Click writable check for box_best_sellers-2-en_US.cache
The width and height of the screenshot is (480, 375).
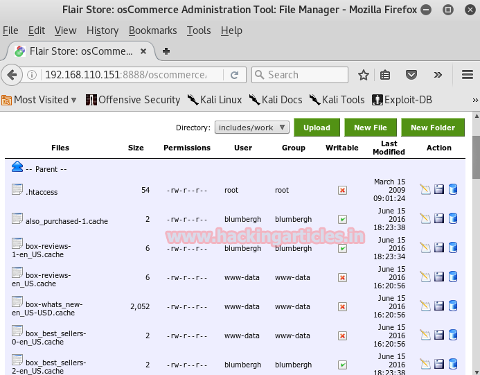point(342,365)
